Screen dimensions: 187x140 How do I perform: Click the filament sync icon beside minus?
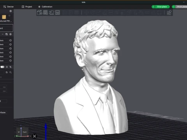pos(6,34)
